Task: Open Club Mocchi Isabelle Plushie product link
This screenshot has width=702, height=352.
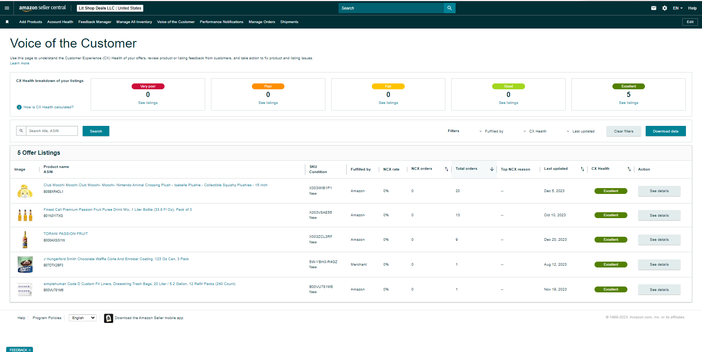Action: tap(155, 185)
